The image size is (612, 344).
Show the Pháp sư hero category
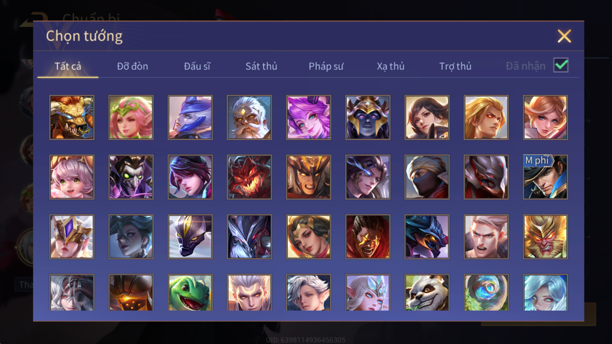tap(326, 66)
